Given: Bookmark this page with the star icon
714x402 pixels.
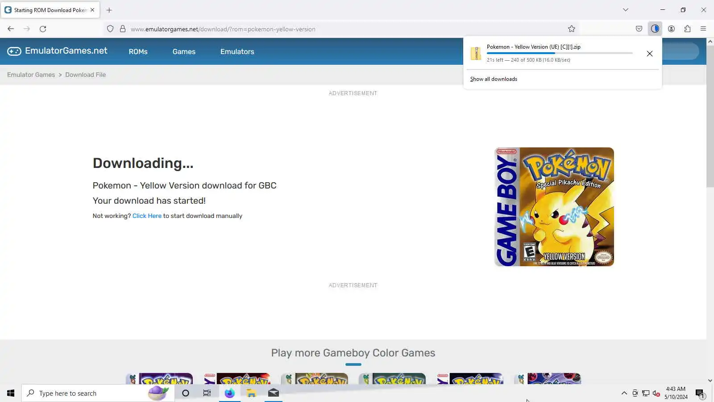Looking at the screenshot, I should 572,29.
